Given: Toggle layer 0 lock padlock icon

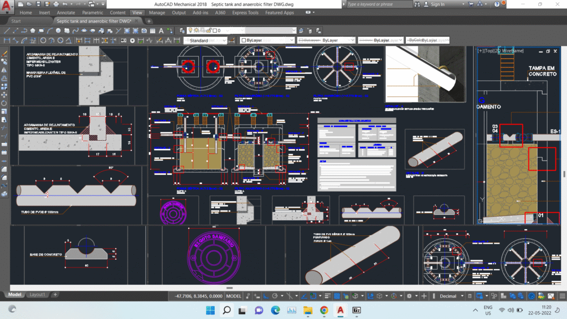Looking at the screenshot, I should (x=209, y=30).
